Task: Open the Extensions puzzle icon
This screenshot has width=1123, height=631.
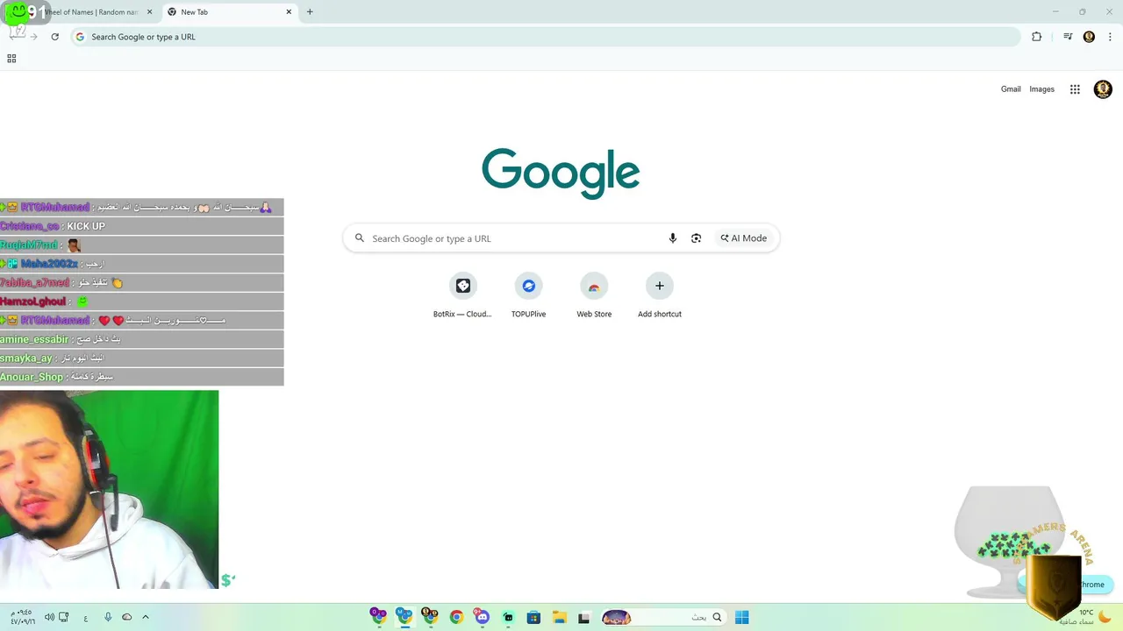Action: point(1036,37)
